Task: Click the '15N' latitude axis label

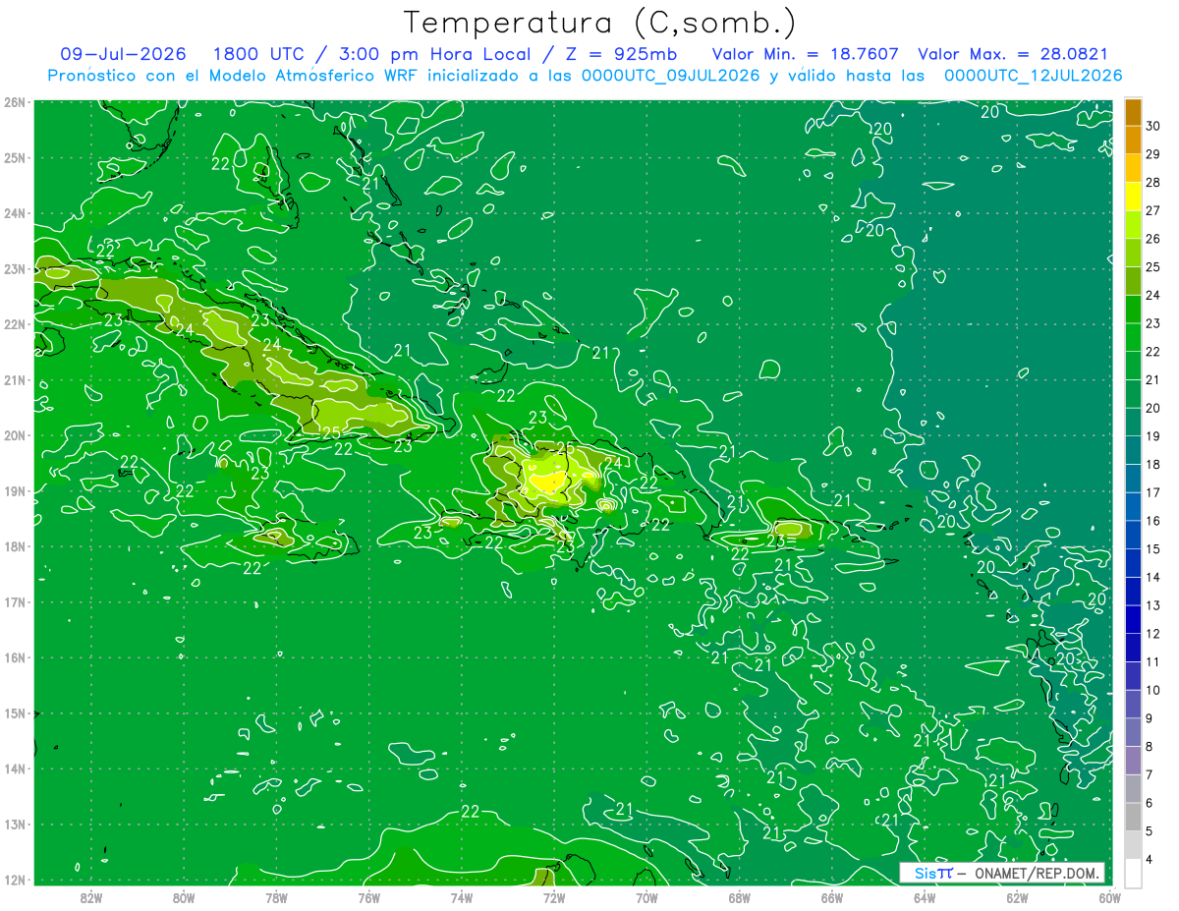Action: (x=15, y=713)
